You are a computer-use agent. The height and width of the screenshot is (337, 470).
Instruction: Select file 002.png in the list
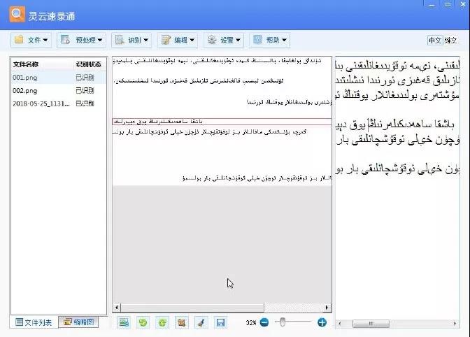pos(24,90)
